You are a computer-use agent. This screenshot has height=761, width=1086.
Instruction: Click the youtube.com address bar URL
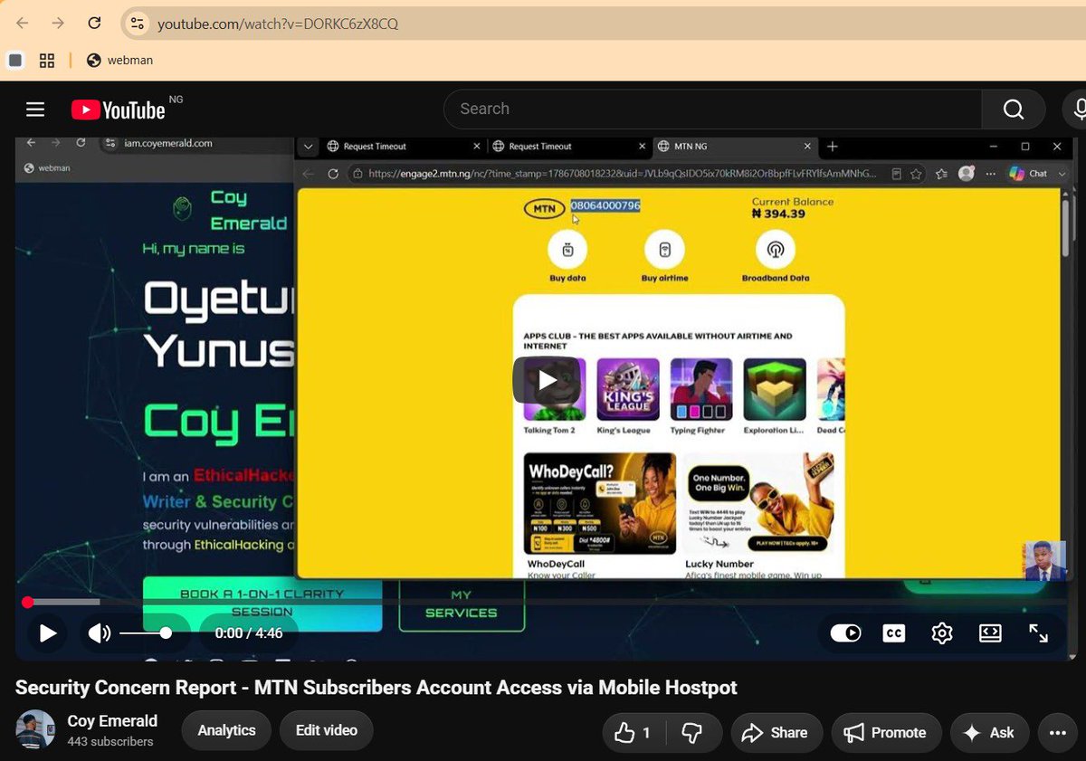(278, 24)
